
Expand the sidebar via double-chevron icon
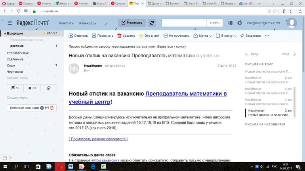pos(11,158)
